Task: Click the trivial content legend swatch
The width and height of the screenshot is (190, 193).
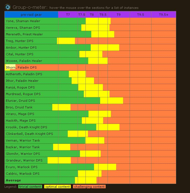Action: click(x=30, y=187)
